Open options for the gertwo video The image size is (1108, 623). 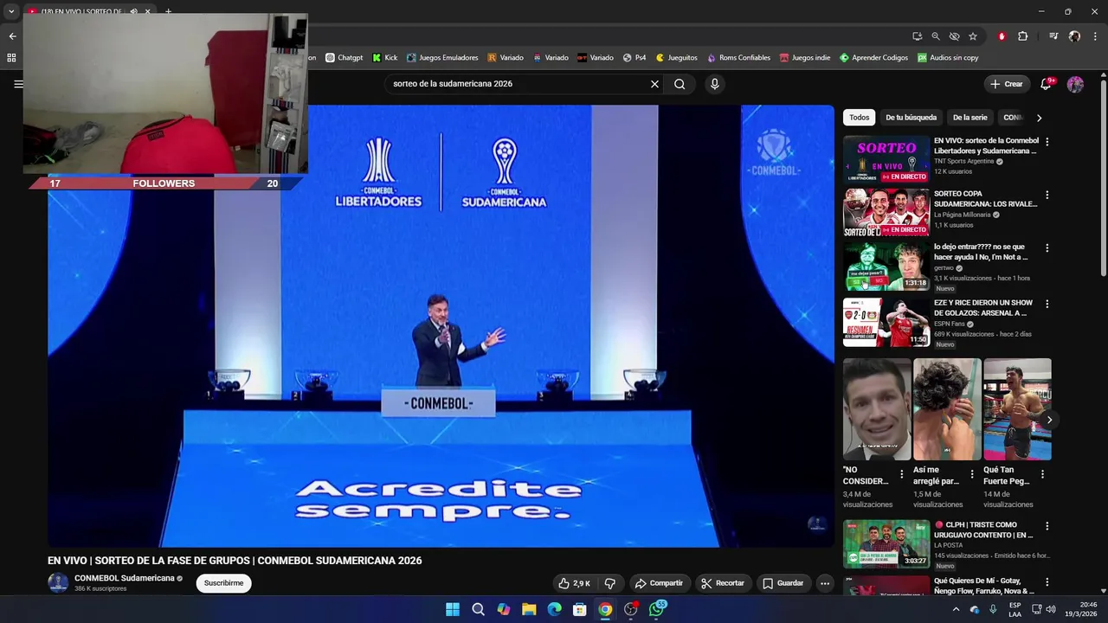1047,248
